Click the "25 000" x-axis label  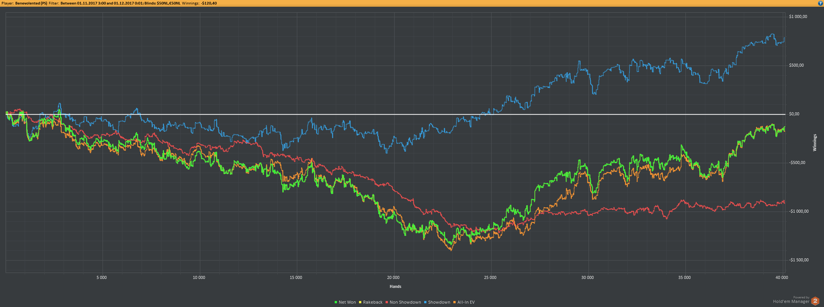pyautogui.click(x=490, y=277)
